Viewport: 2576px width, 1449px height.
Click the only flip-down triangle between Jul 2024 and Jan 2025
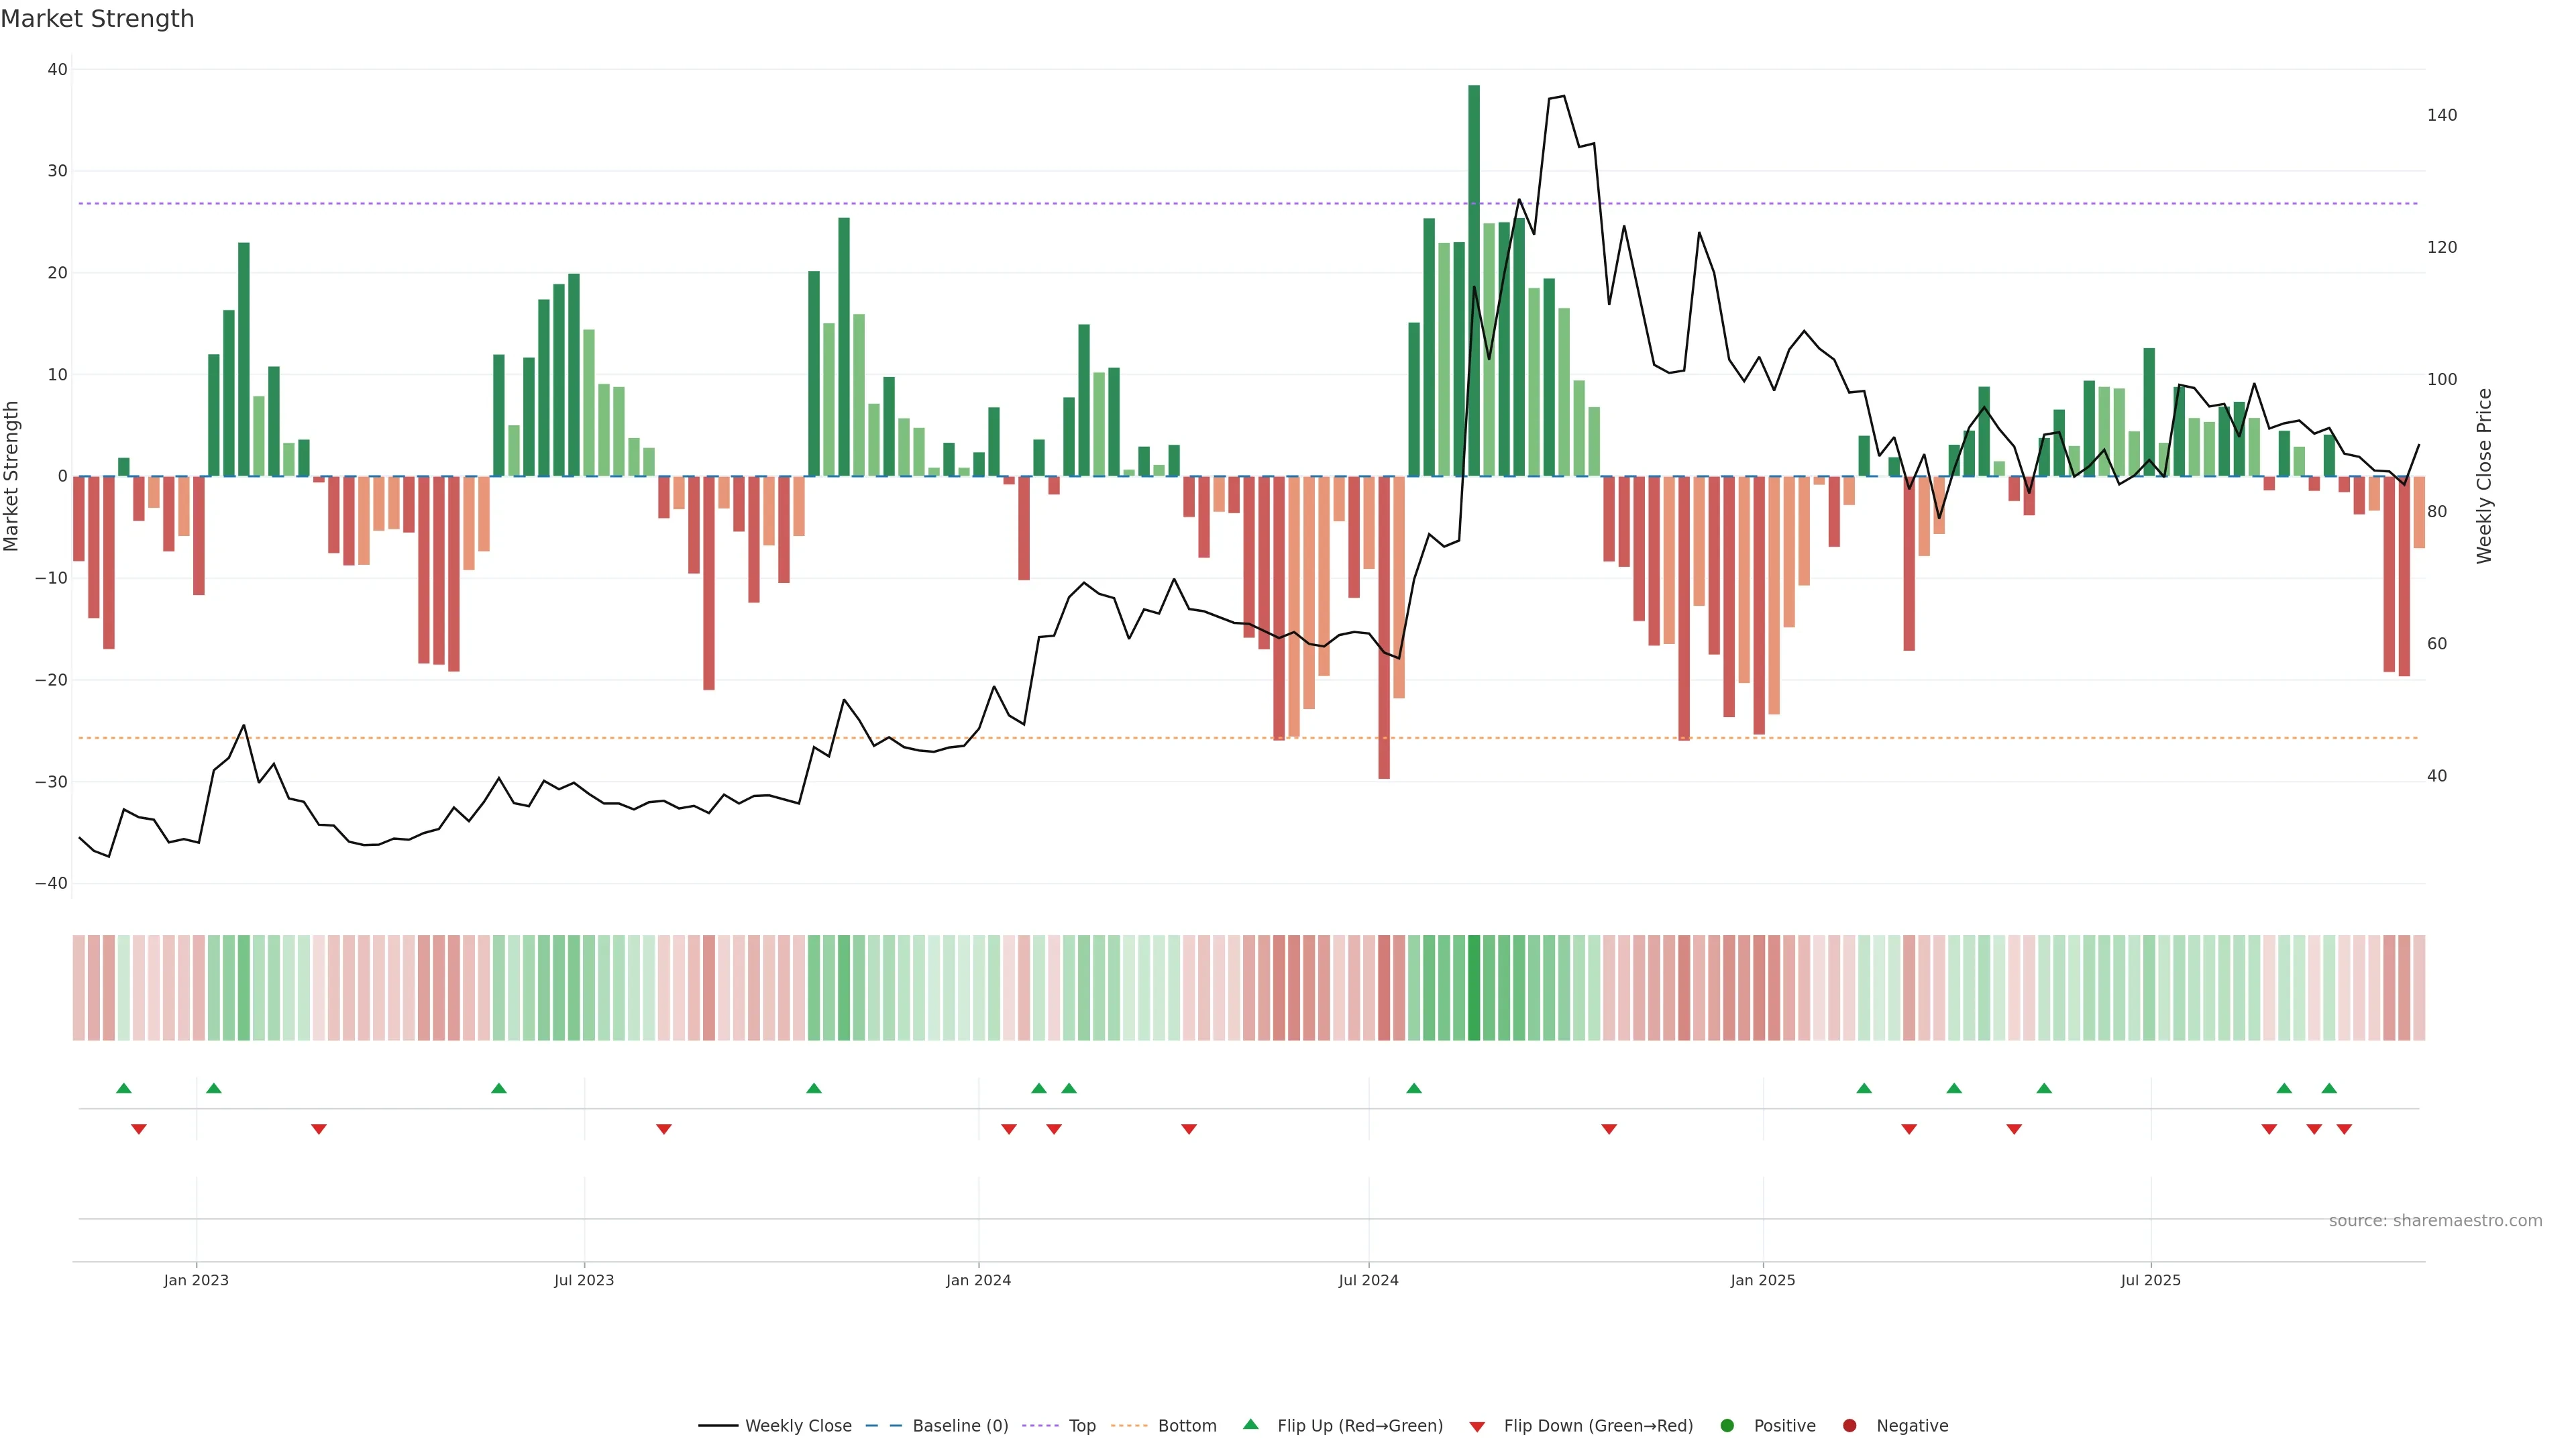1609,1129
